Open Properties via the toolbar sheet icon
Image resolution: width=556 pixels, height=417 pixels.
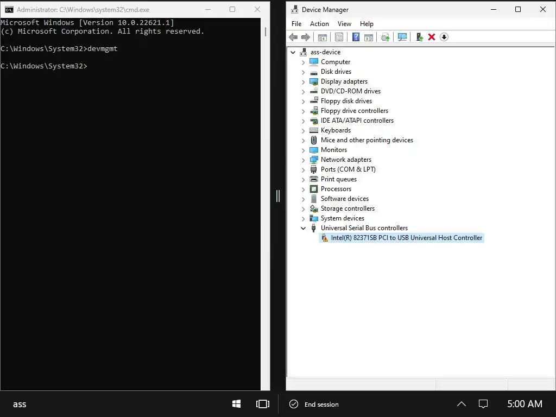(339, 37)
